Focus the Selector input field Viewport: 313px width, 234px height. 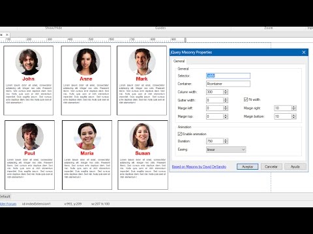[x=228, y=75]
